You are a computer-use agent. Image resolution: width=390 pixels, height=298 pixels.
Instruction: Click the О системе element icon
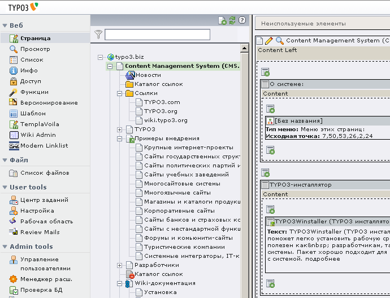(265, 84)
